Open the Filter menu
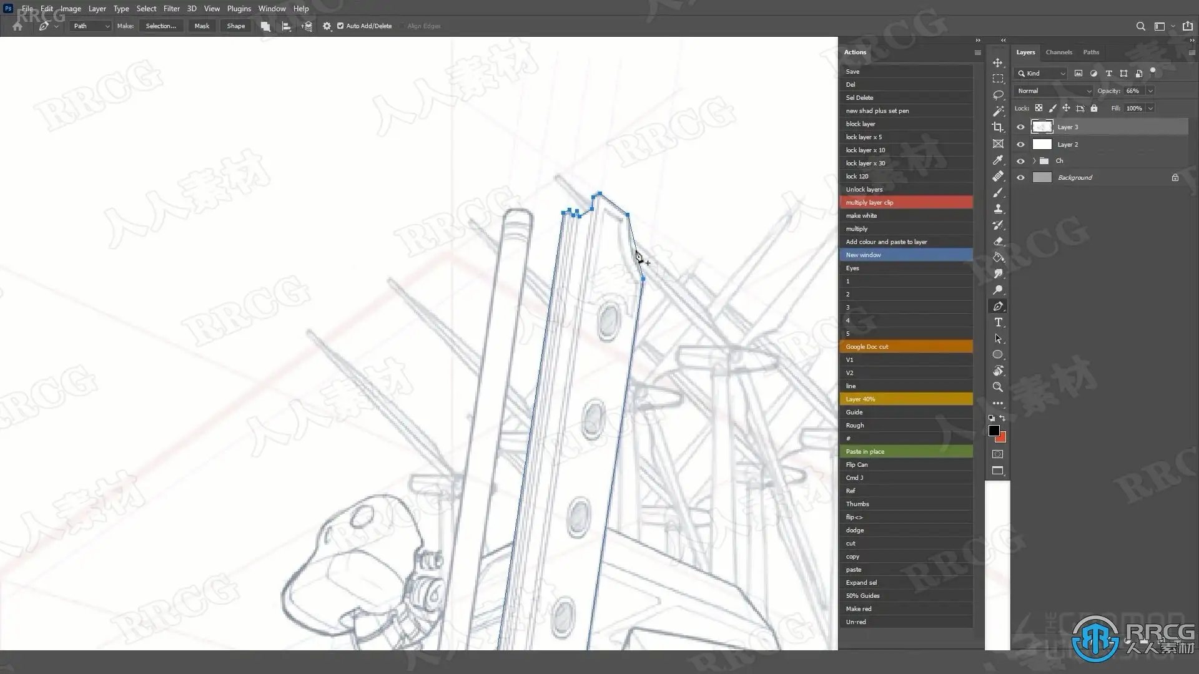The width and height of the screenshot is (1199, 674). point(171,9)
